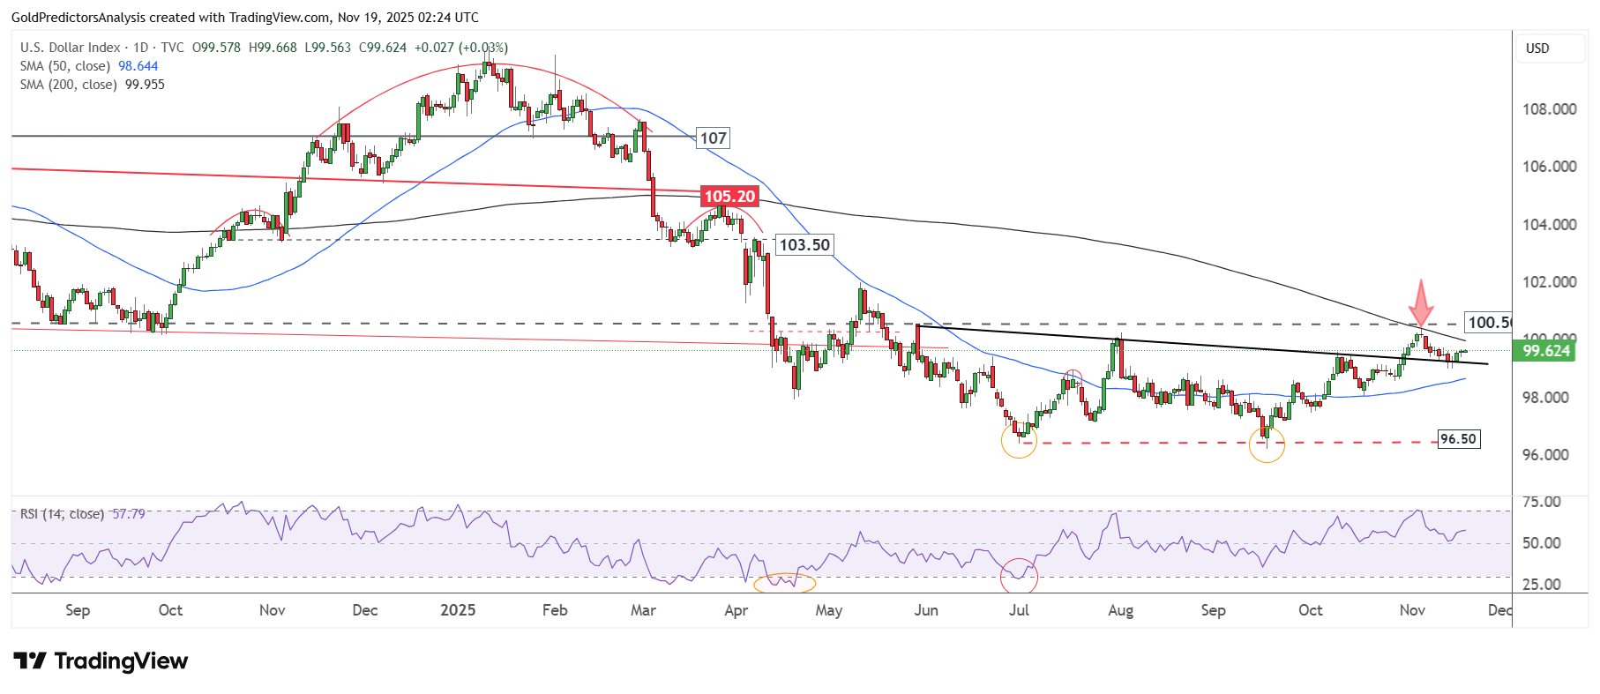Screen dimensions: 1600x694
Task: Click the small red circle near late July candles
Action: pyautogui.click(x=1073, y=377)
